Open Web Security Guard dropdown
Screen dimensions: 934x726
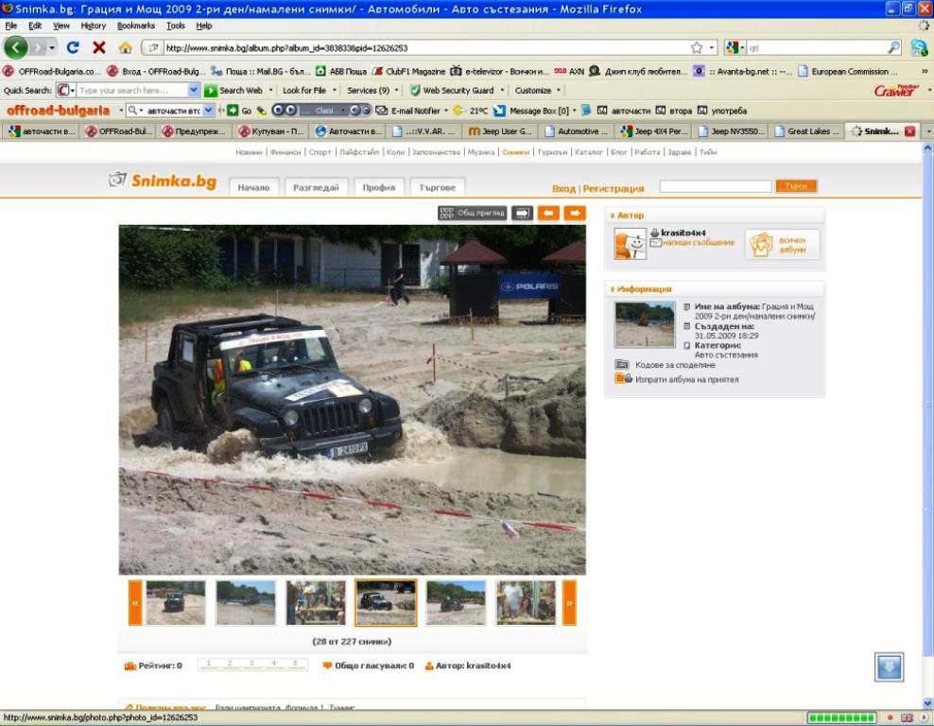click(502, 91)
